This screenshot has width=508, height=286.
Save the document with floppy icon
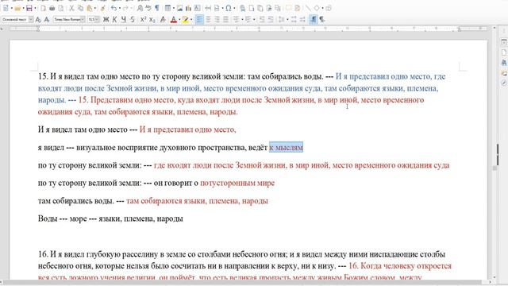click(29, 8)
